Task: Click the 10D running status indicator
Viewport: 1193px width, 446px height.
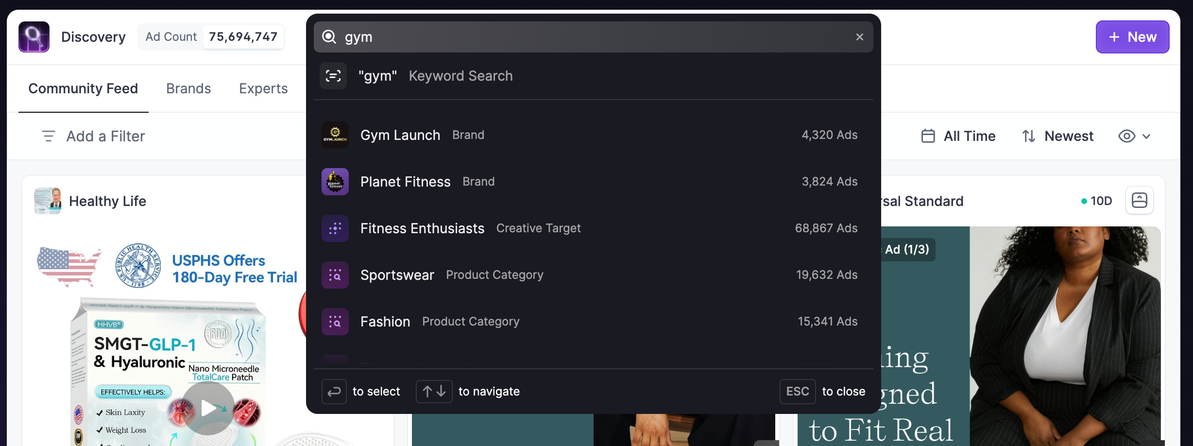Action: pyautogui.click(x=1096, y=201)
